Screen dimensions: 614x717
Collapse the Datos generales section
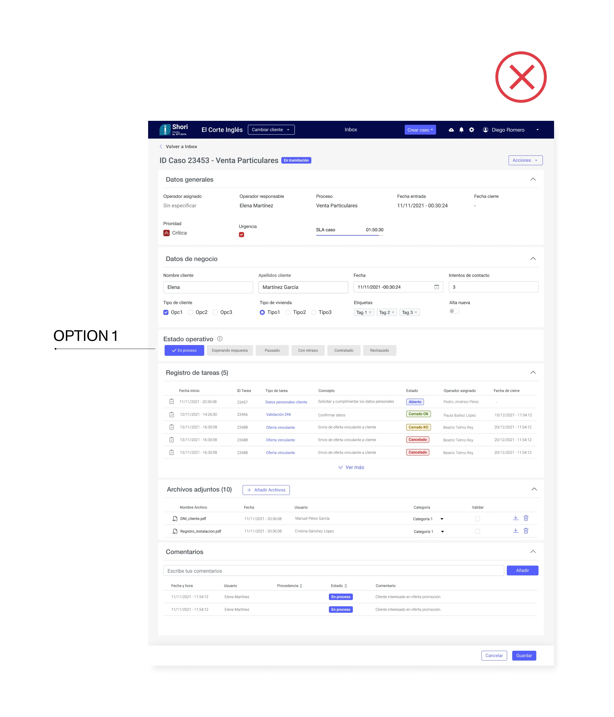(x=533, y=179)
